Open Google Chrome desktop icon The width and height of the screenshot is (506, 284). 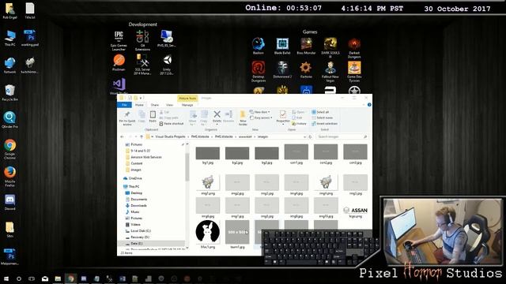[9, 149]
